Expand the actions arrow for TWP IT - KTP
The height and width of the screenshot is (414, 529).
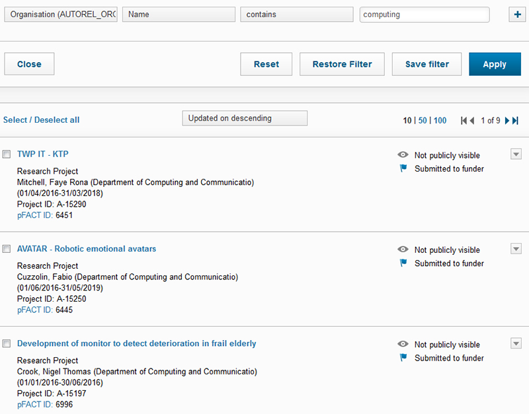tap(516, 154)
